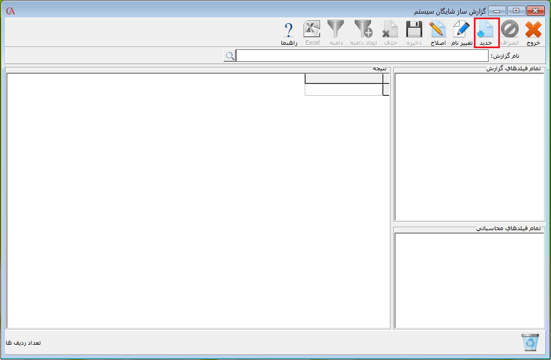Image resolution: width=551 pixels, height=360 pixels.
Task: Create a new report with جدید
Action: click(x=486, y=33)
